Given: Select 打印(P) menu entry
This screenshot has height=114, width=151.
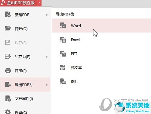Looking at the screenshot, I should coord(25,71).
